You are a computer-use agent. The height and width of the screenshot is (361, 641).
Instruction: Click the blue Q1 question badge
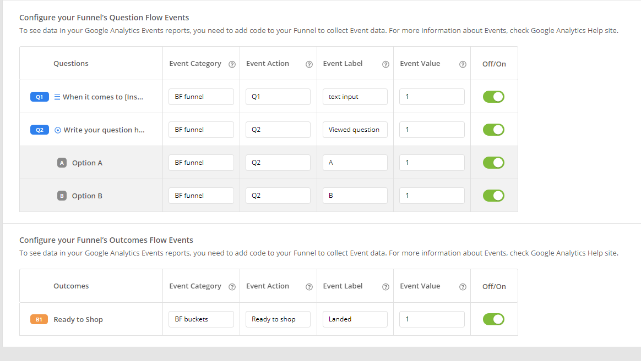pyautogui.click(x=39, y=97)
